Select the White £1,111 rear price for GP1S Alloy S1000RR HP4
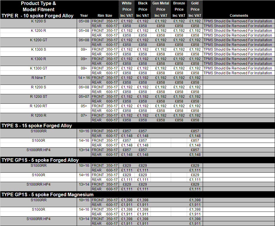This screenshot has height=226, width=275. coord(127,189)
